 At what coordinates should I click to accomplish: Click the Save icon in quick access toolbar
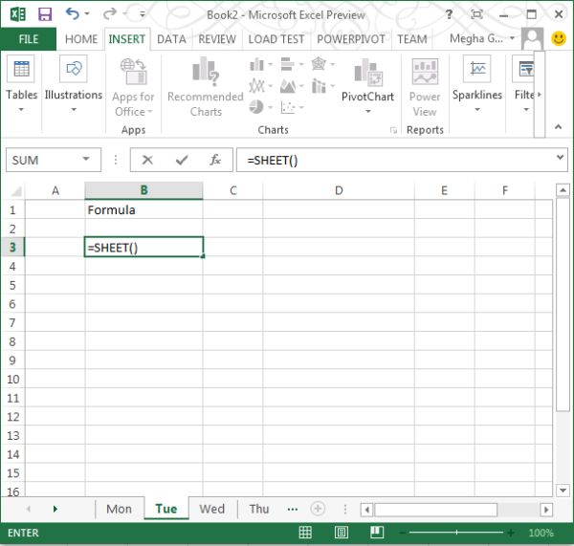(x=45, y=14)
